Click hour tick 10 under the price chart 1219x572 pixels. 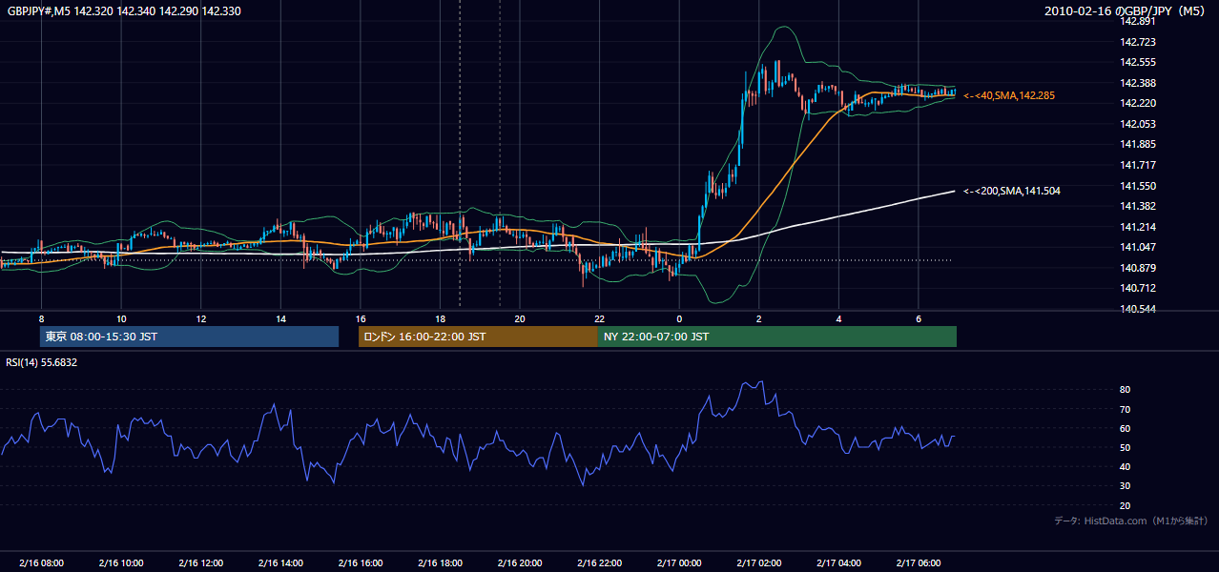(121, 318)
